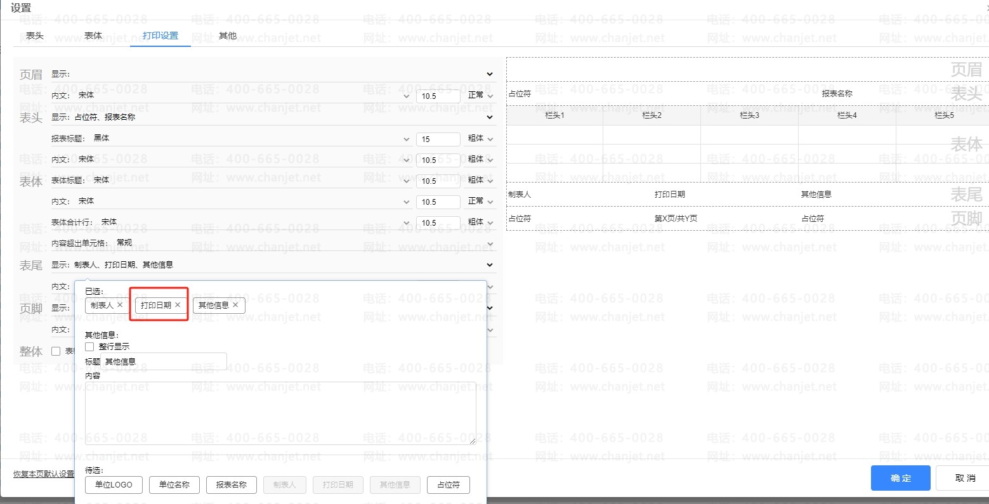
Task: Add 占位符 from the 待选 options
Action: [449, 485]
